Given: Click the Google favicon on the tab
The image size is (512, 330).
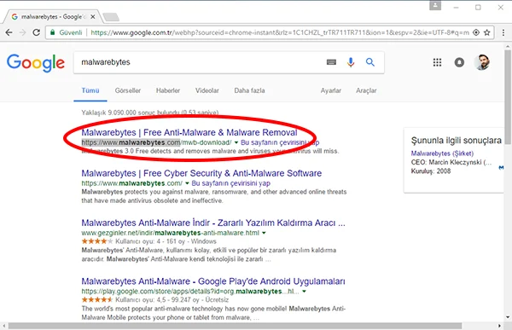Looking at the screenshot, I should coord(15,17).
